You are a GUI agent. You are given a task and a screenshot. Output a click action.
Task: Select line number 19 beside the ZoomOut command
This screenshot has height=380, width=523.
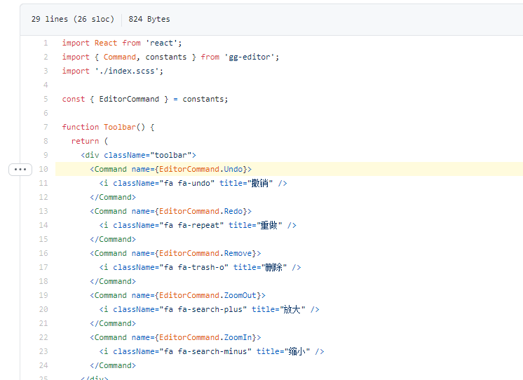[43, 295]
